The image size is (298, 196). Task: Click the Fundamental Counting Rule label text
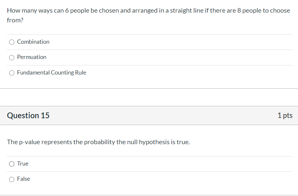(x=52, y=73)
